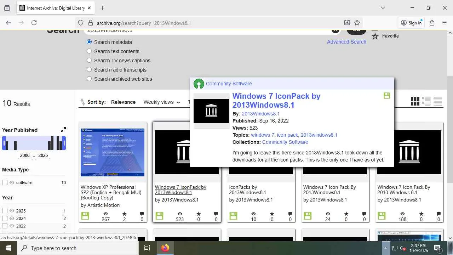Expand the Year Published histogram
This screenshot has height=255, width=453.
(x=63, y=130)
